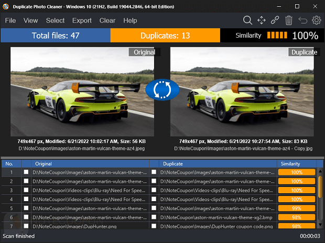
Task: Click the 99% similarity bar in row 5
Action: [x=297, y=208]
